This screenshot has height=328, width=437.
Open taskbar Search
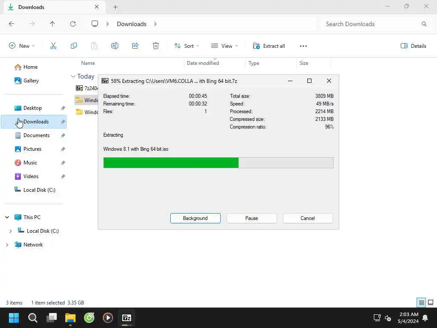coord(32,318)
